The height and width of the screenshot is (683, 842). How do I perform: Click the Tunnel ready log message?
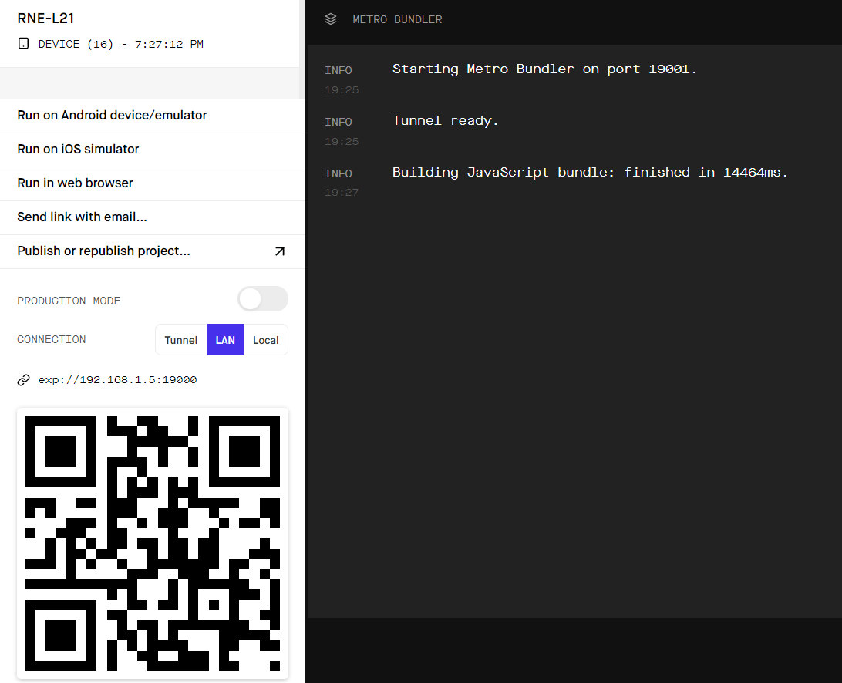click(x=445, y=121)
